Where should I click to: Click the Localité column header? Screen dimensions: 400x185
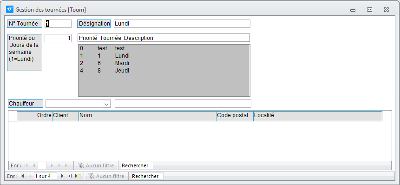(x=318, y=116)
